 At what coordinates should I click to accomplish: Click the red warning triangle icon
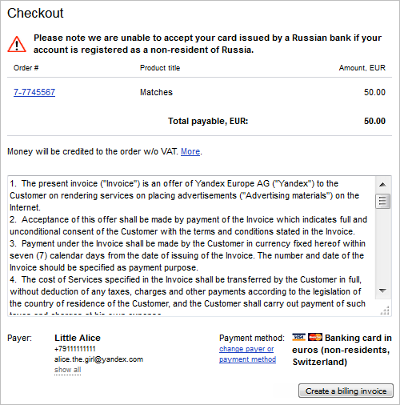point(17,44)
